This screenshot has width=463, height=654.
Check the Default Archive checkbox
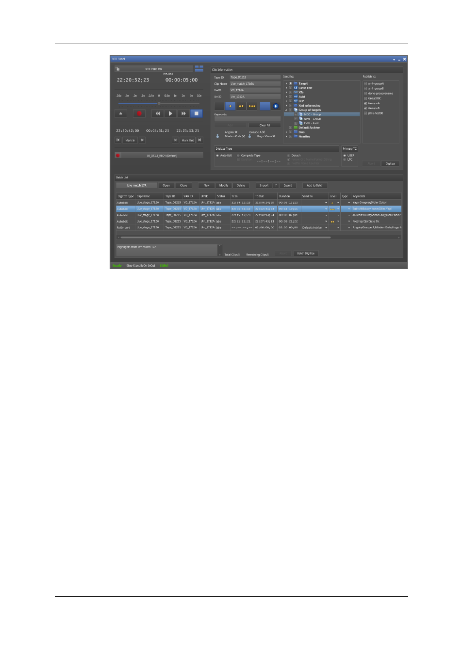[x=291, y=128]
